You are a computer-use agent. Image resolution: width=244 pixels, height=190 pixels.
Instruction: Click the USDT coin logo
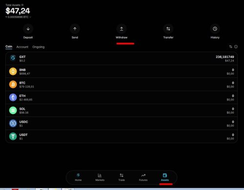pyautogui.click(x=13, y=136)
